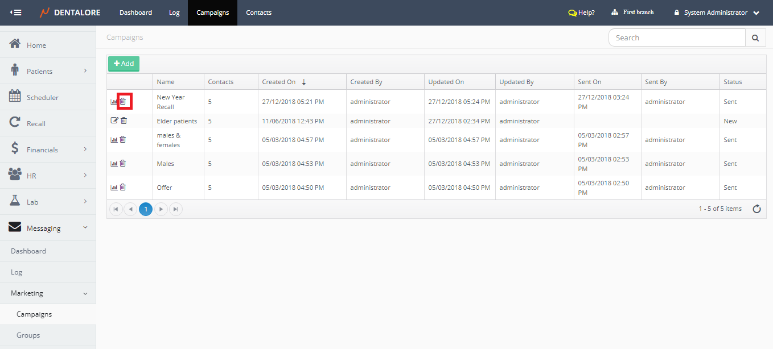The image size is (773, 349).
Task: Sort the table by Created On
Action: pos(279,82)
